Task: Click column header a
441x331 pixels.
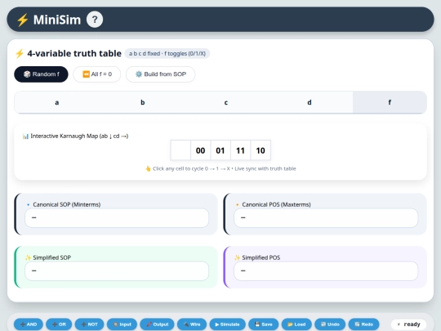Action: point(57,102)
